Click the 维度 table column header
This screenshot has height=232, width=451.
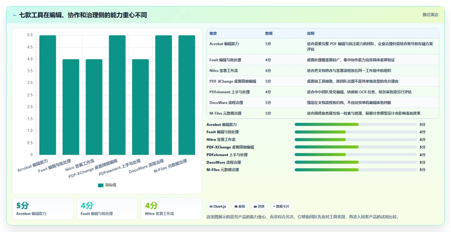(213, 34)
